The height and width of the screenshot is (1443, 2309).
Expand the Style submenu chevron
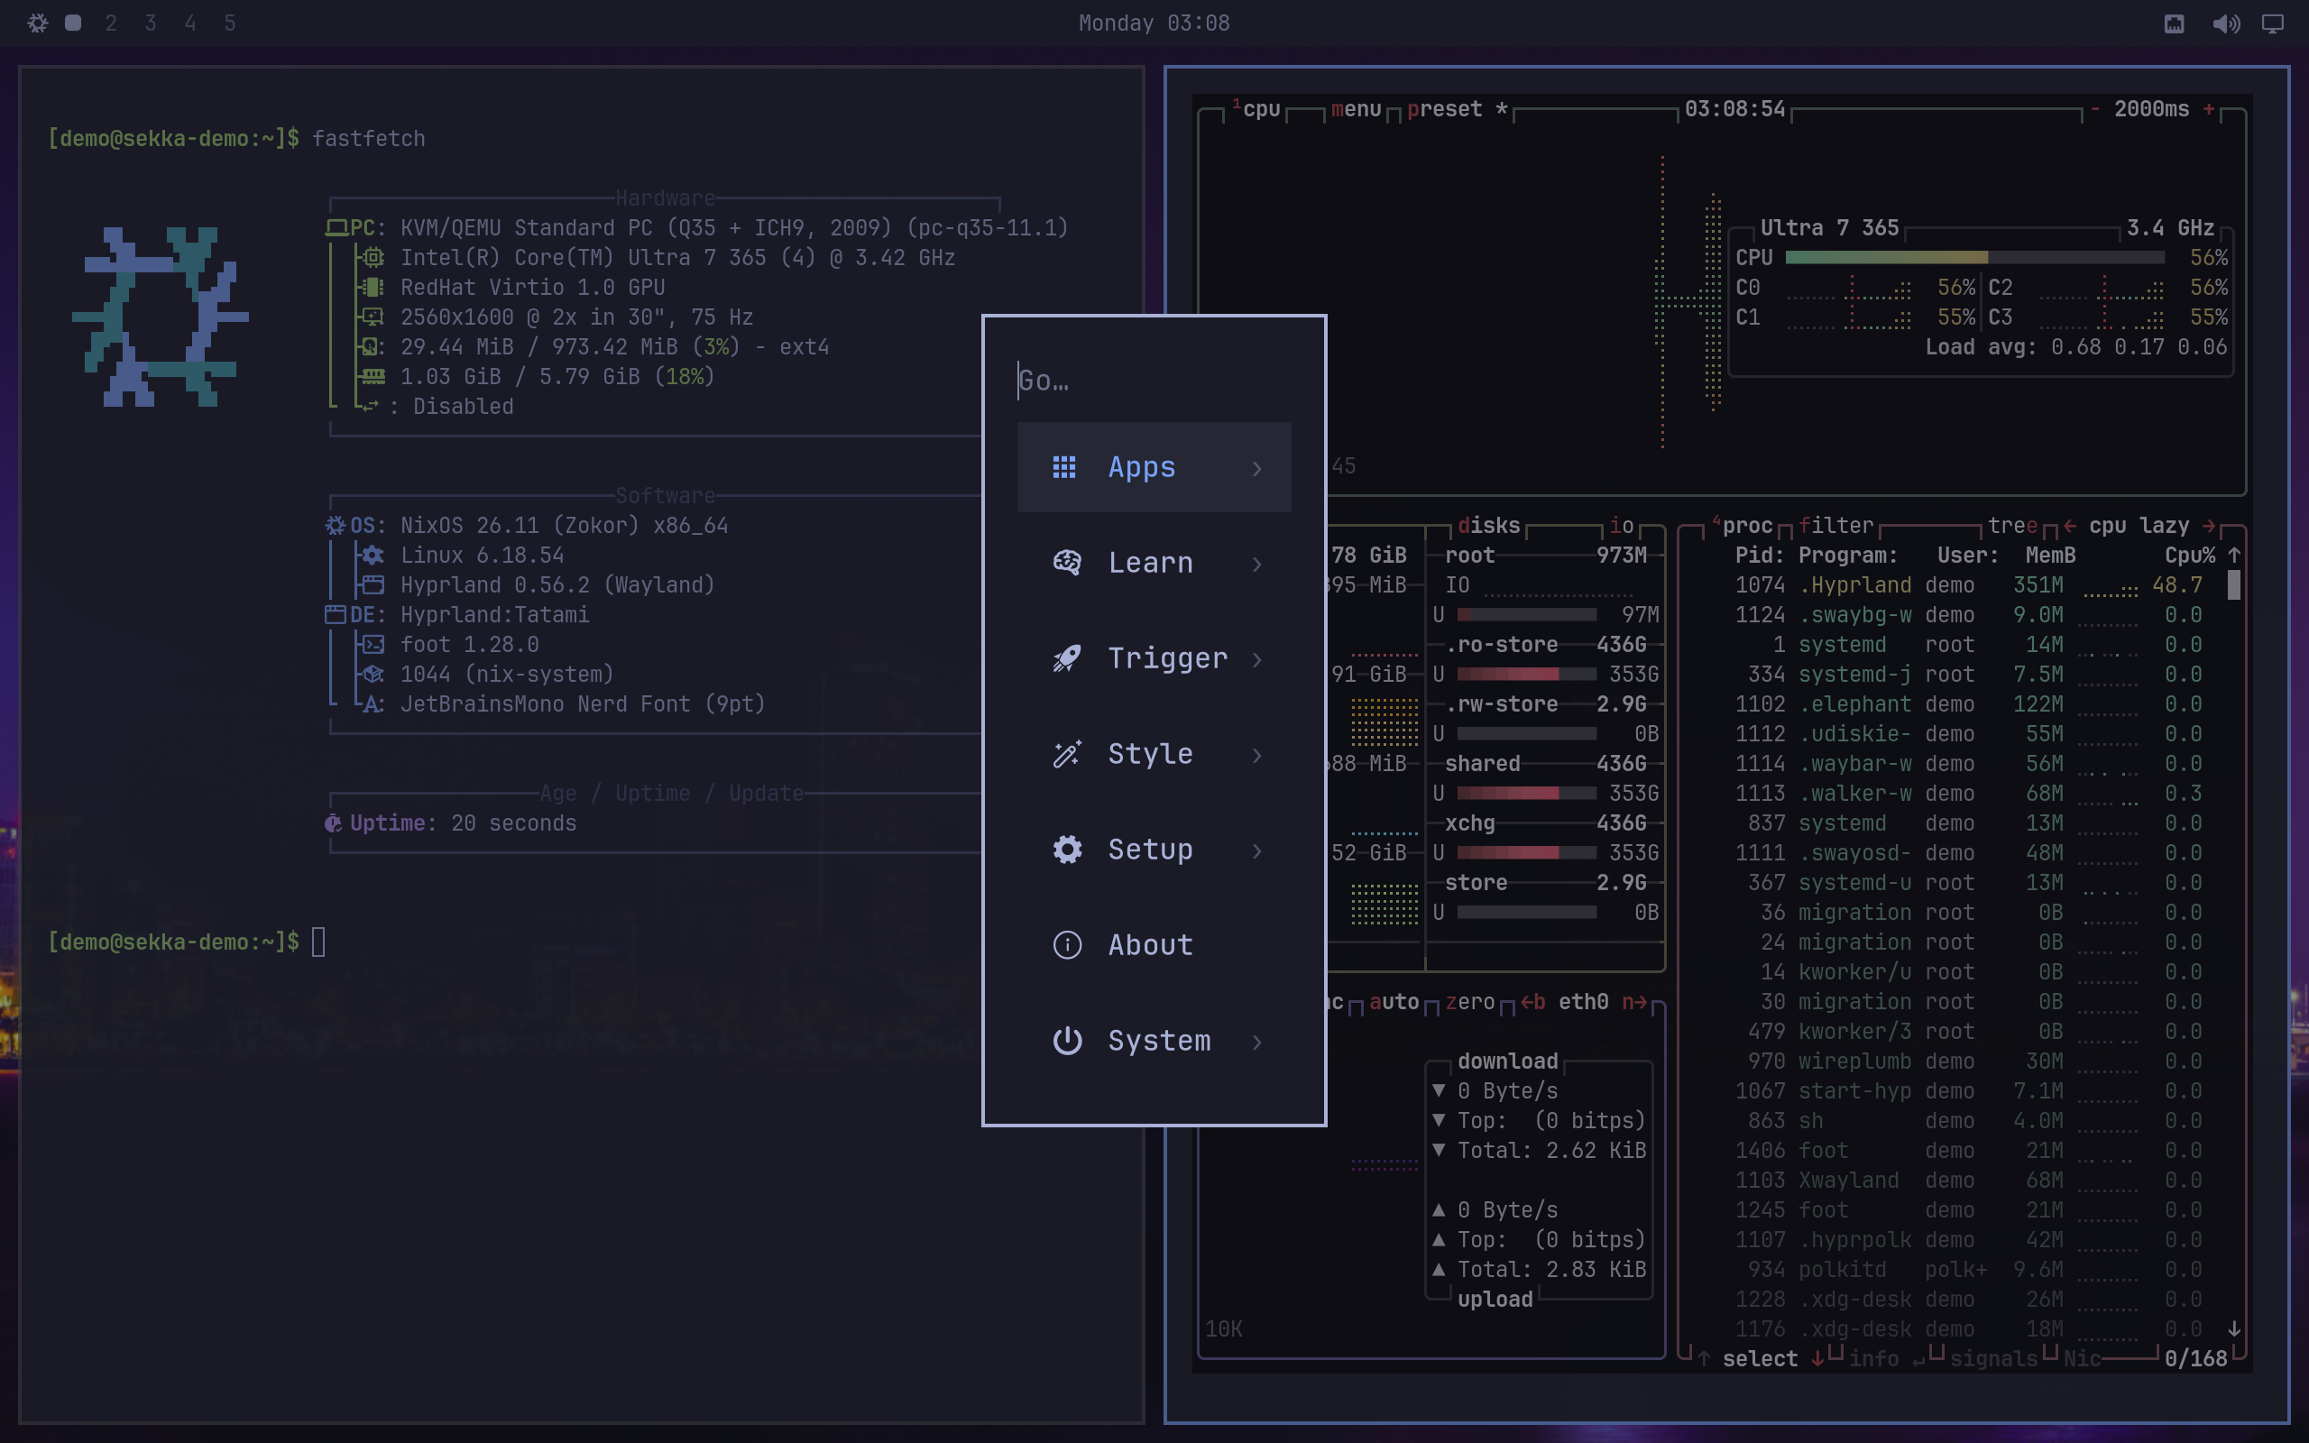[1256, 755]
